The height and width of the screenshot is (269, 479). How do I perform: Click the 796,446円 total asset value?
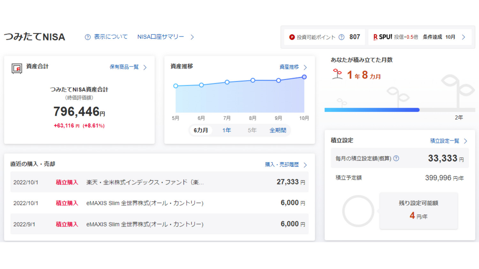pos(79,112)
